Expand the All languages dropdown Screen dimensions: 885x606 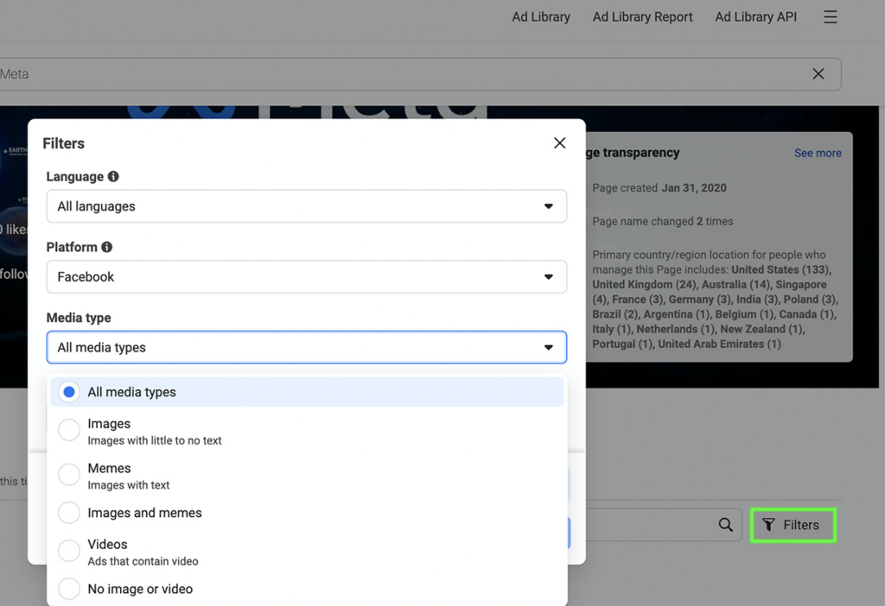tap(306, 206)
